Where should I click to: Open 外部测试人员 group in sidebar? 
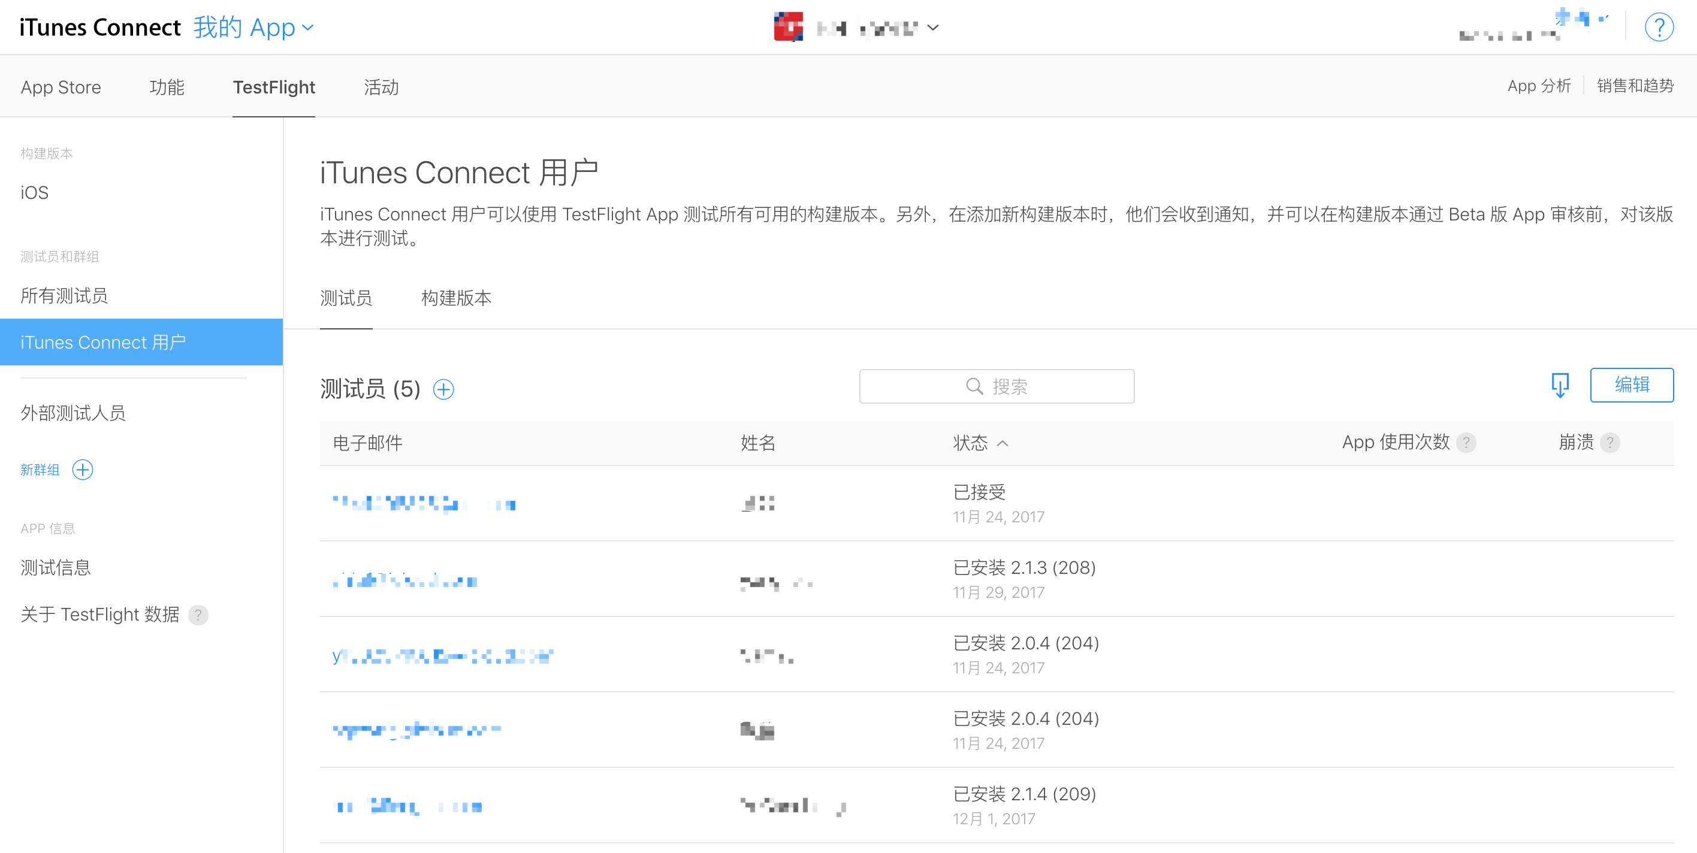[73, 413]
